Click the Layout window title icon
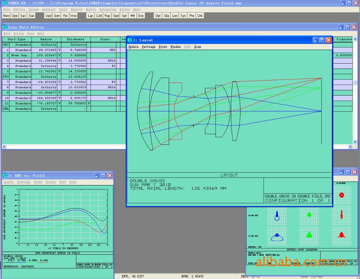Viewport: 360px width, 279px height. coord(130,40)
